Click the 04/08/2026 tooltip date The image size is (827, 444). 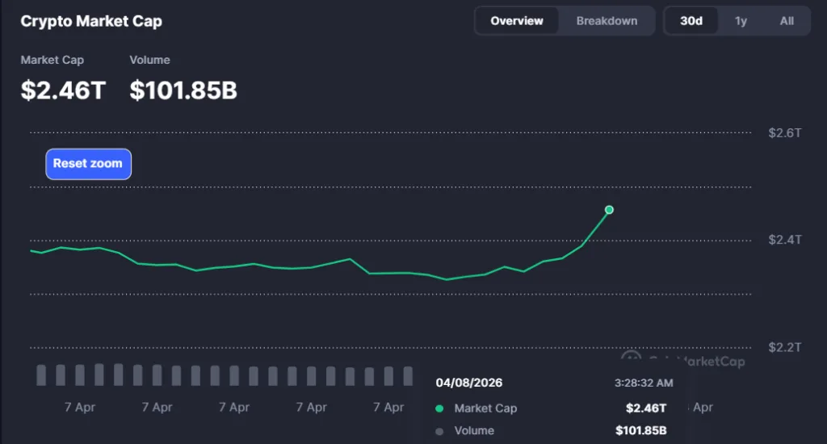pos(469,383)
